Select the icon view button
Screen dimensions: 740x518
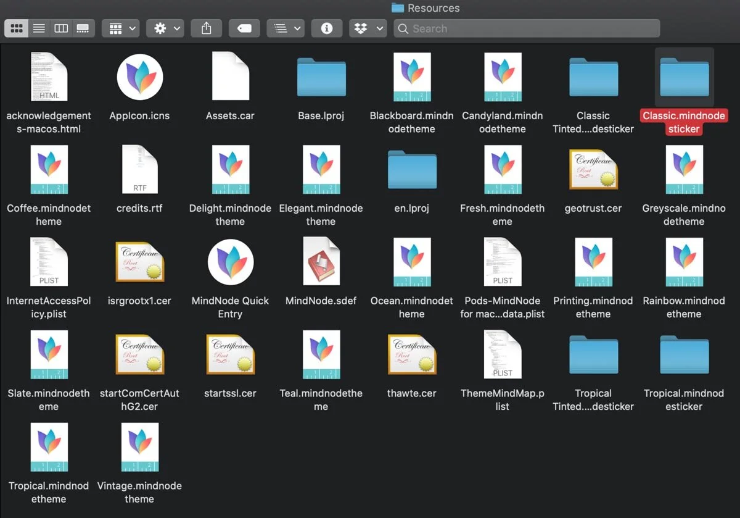[16, 28]
